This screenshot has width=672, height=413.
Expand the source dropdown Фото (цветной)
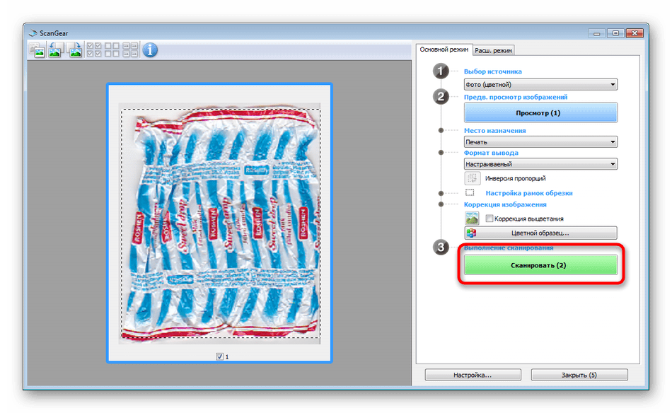[x=540, y=85]
